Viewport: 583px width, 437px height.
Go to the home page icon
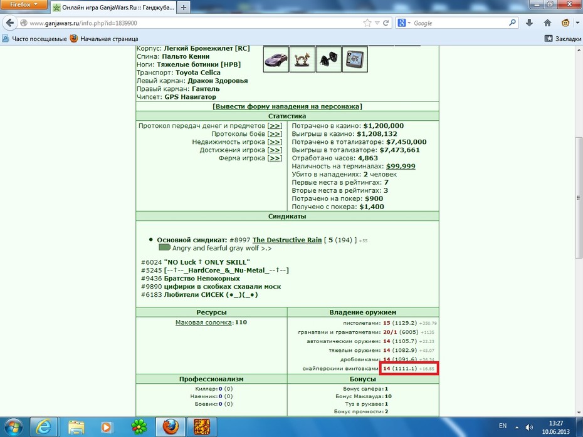point(547,23)
